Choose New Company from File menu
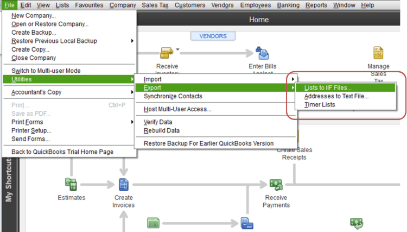407x232 pixels. [34, 16]
